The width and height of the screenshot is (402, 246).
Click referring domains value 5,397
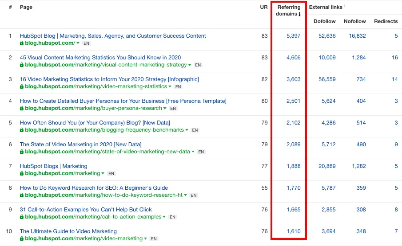[293, 36]
